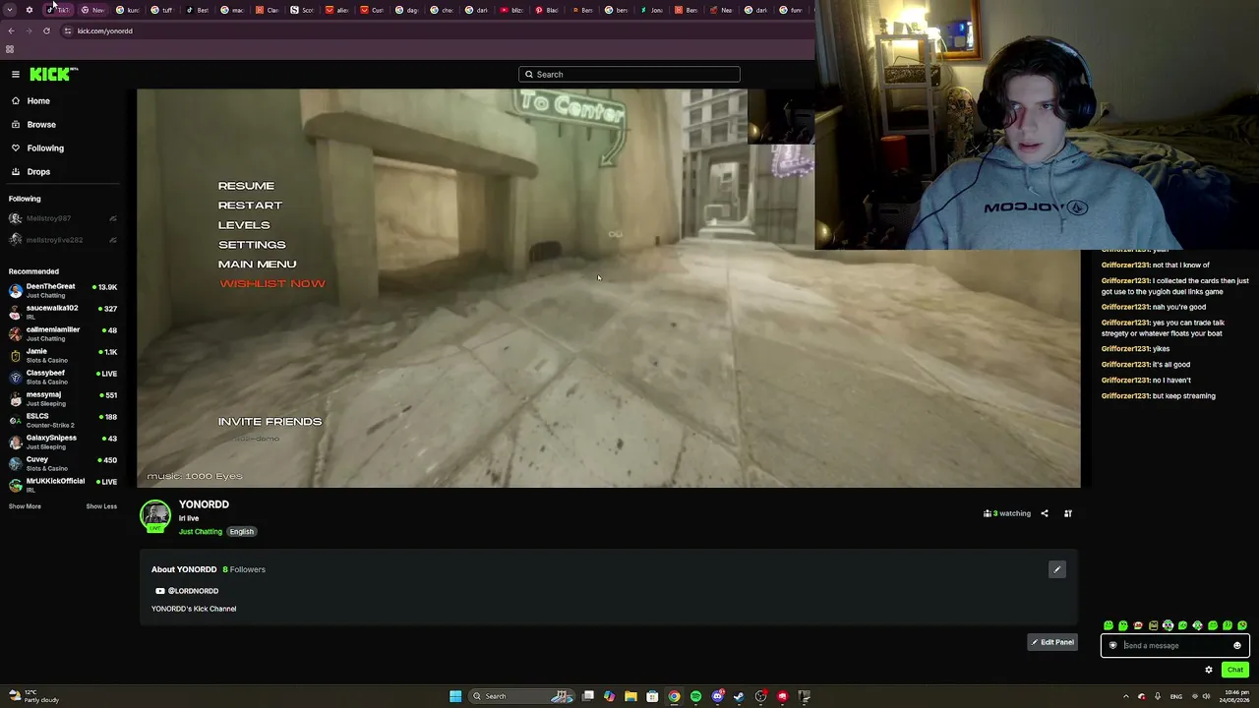Show hidden system tray icons

pos(1126,696)
